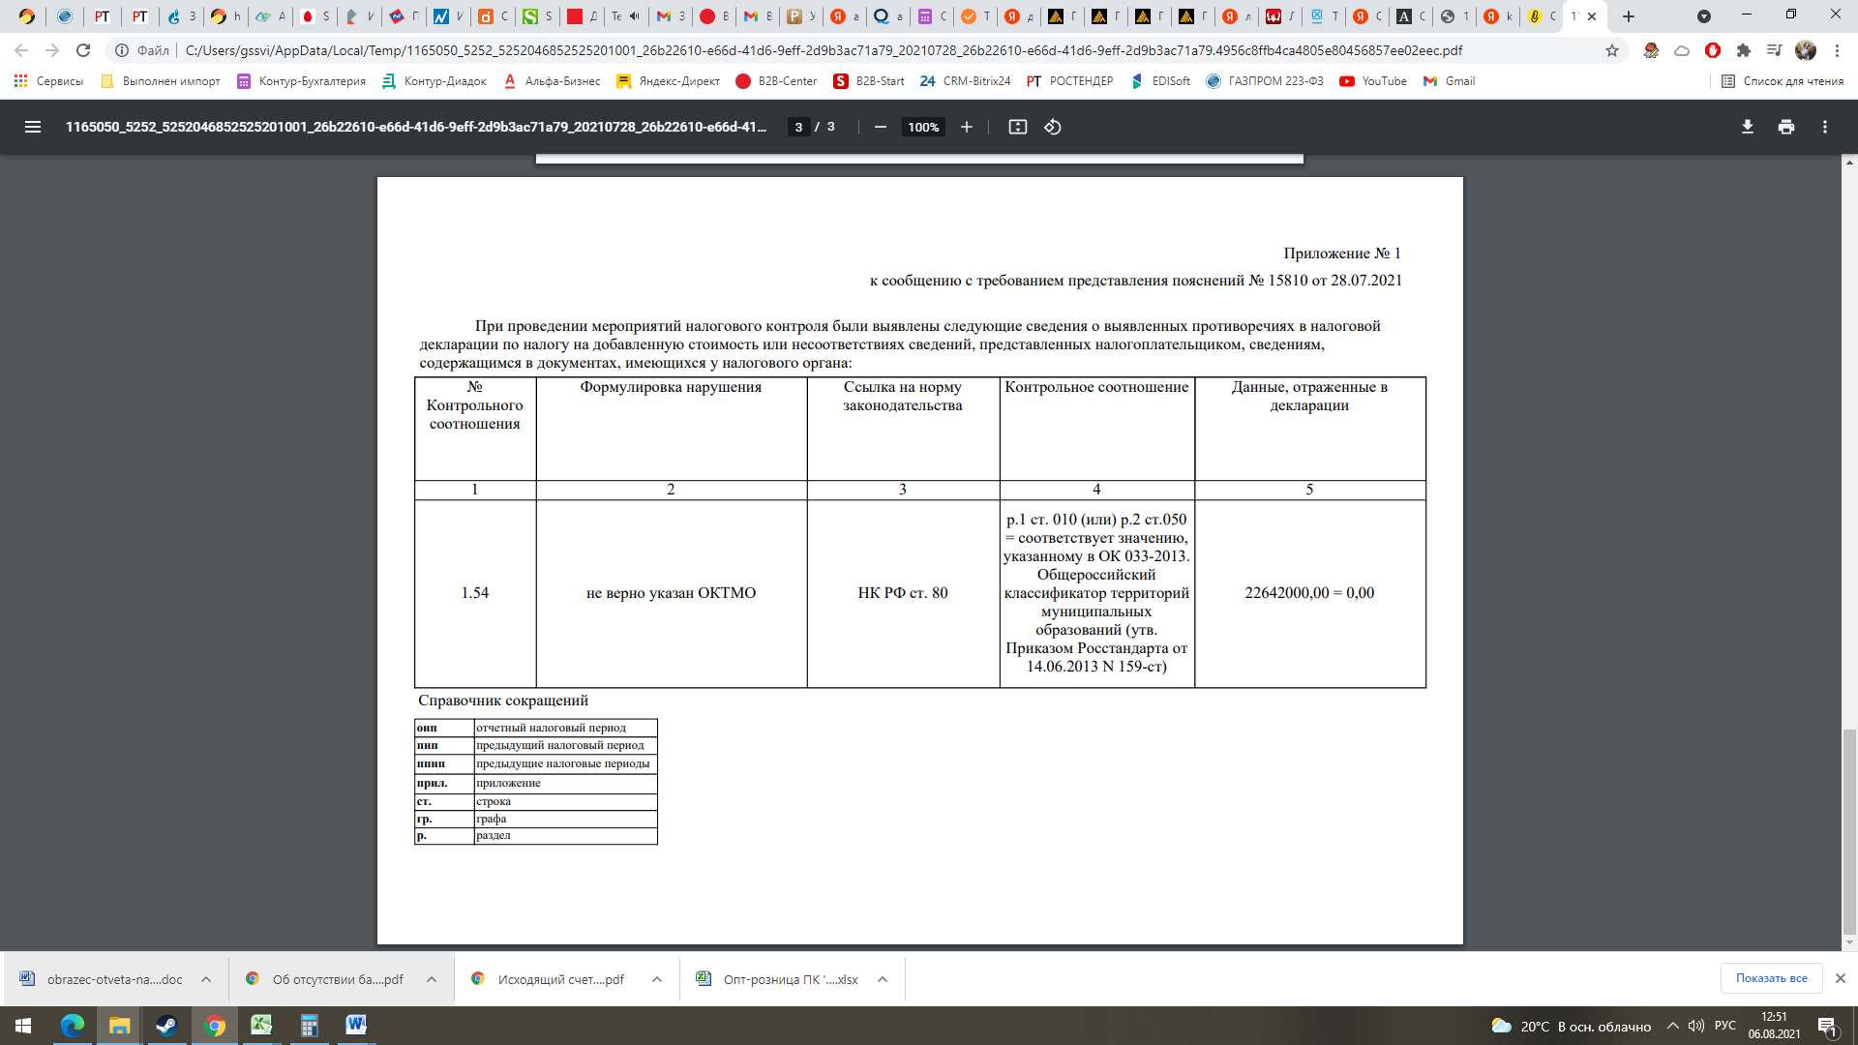Open Word from taskbar

(356, 1026)
